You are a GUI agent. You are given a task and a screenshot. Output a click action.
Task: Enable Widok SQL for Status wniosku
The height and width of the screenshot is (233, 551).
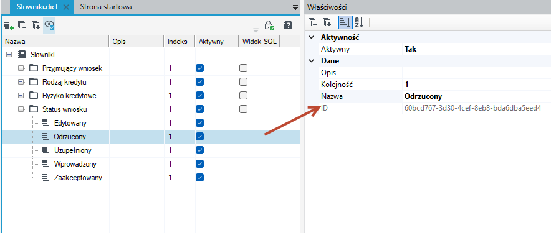tap(243, 109)
